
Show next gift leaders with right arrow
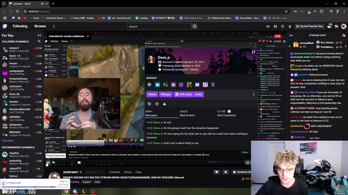click(x=346, y=46)
